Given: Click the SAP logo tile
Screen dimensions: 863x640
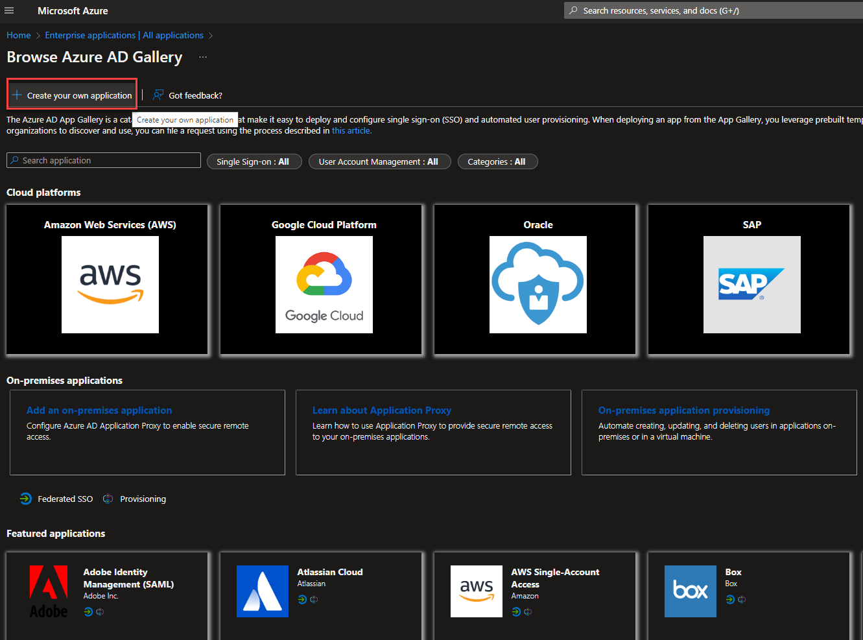Looking at the screenshot, I should click(x=752, y=285).
